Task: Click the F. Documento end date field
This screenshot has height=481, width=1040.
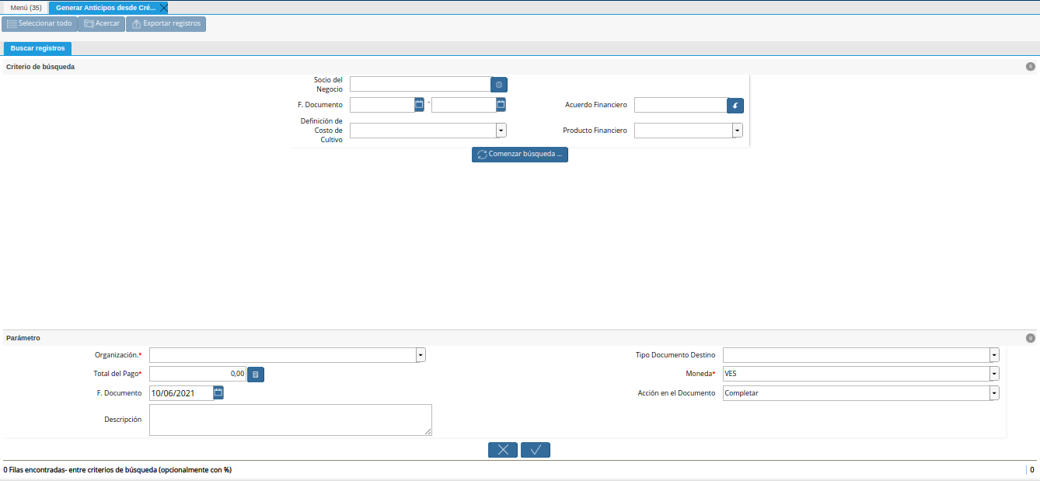Action: click(463, 104)
